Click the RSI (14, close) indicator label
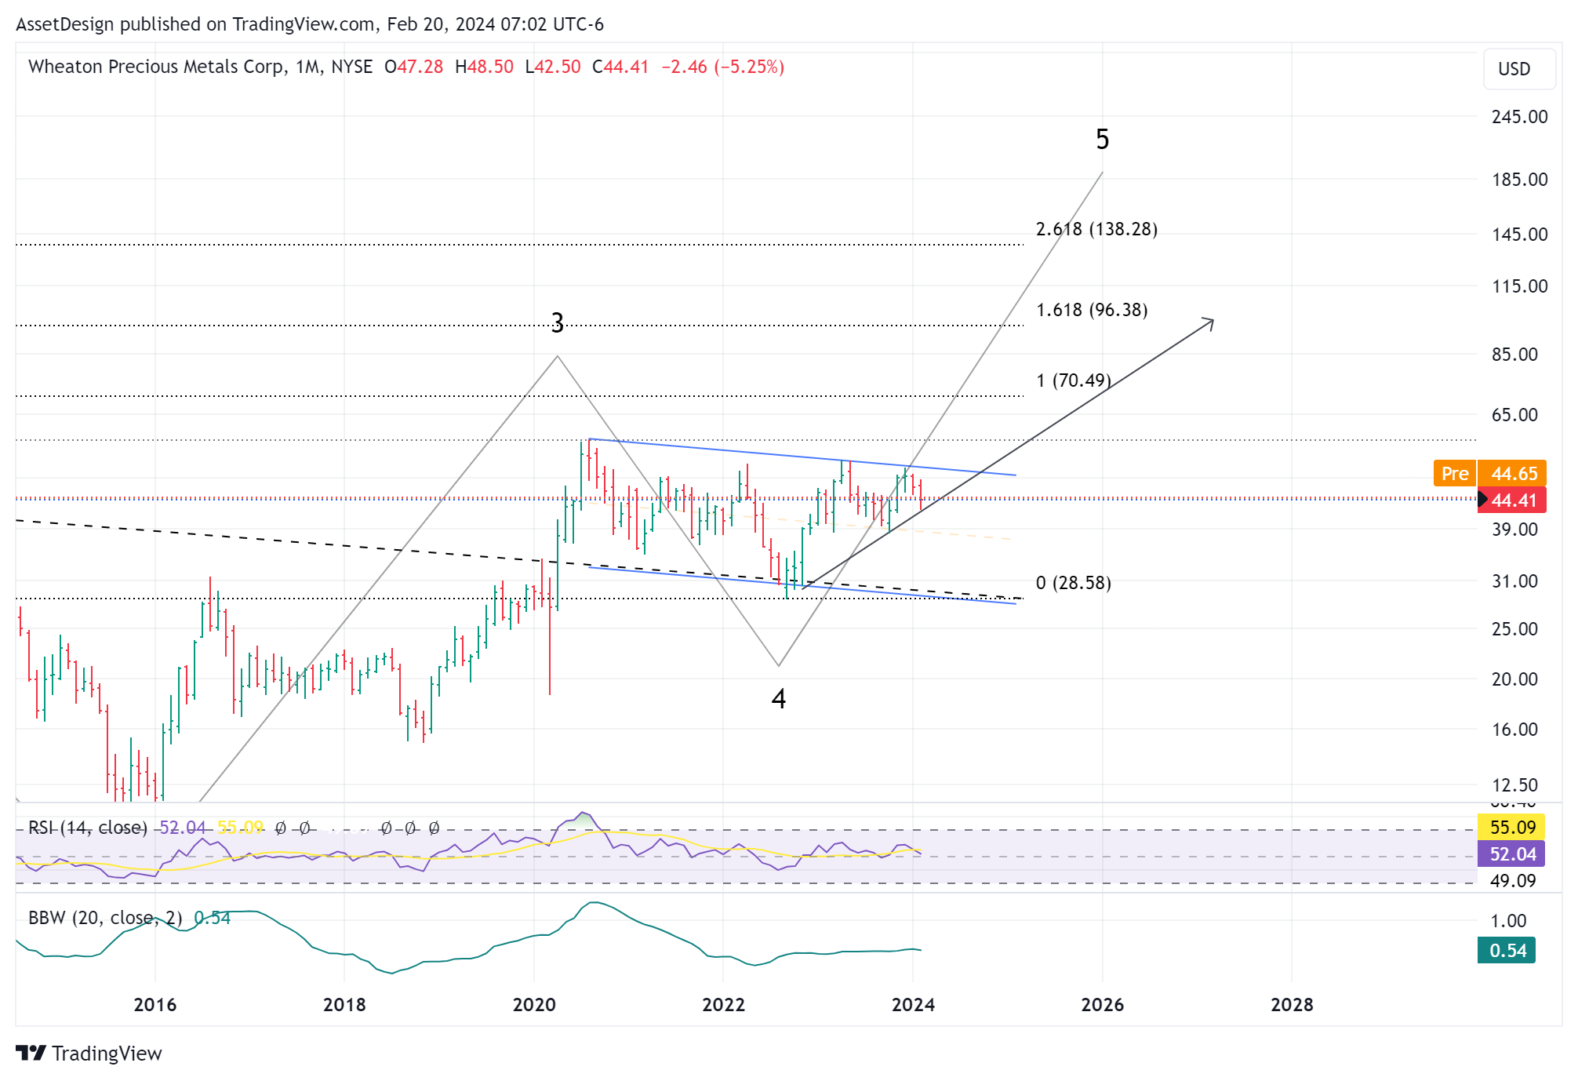 pos(88,828)
